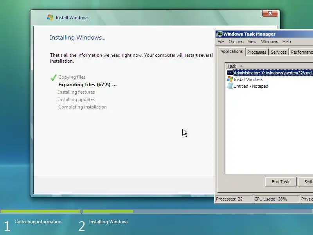Click the Installing updates step text
Image resolution: width=313 pixels, height=235 pixels.
[76, 99]
